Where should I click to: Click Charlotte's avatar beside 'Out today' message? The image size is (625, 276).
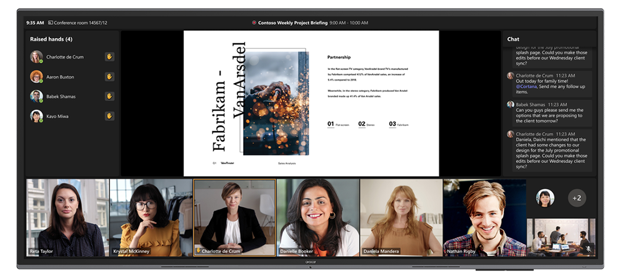click(x=510, y=76)
